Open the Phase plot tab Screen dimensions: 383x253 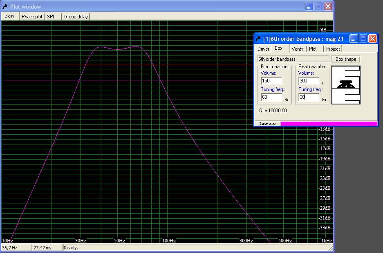[x=32, y=17]
